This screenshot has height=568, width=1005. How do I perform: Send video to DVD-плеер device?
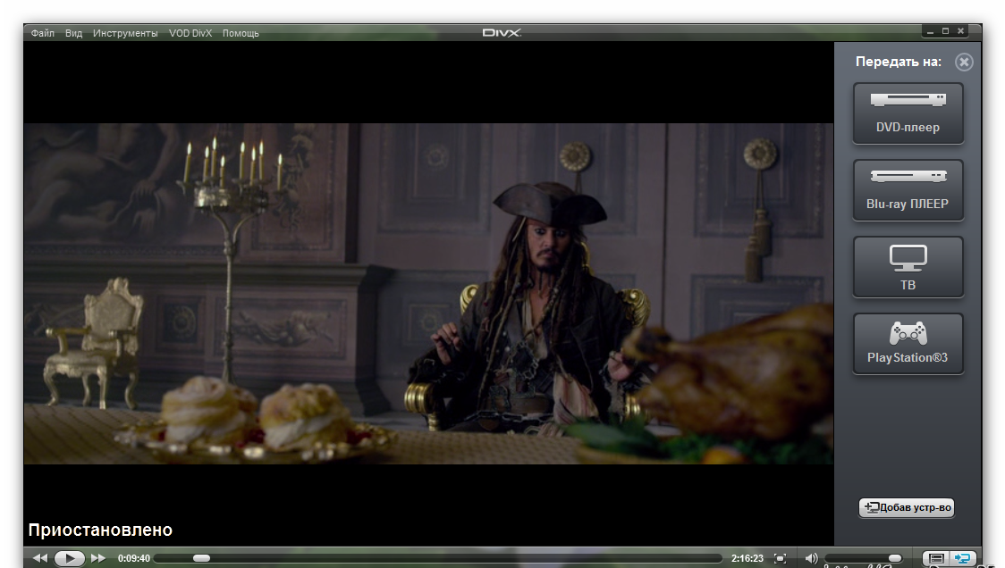(908, 113)
